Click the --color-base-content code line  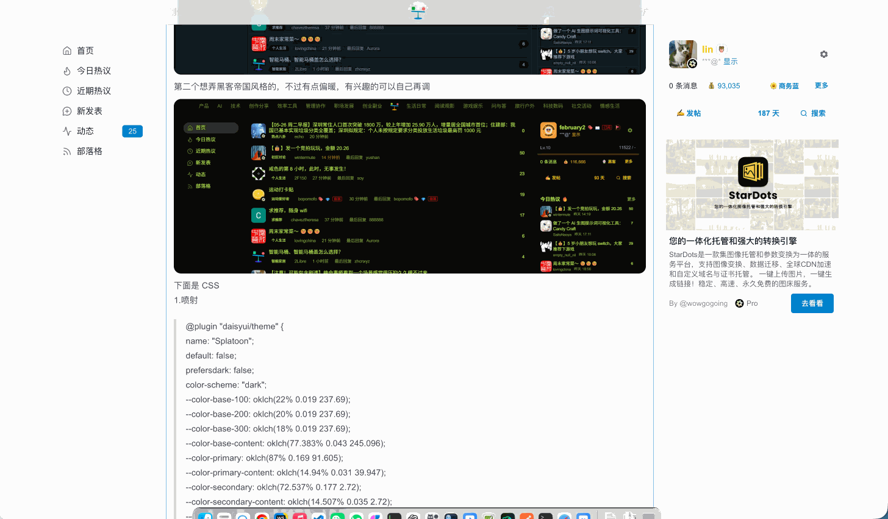coord(285,443)
